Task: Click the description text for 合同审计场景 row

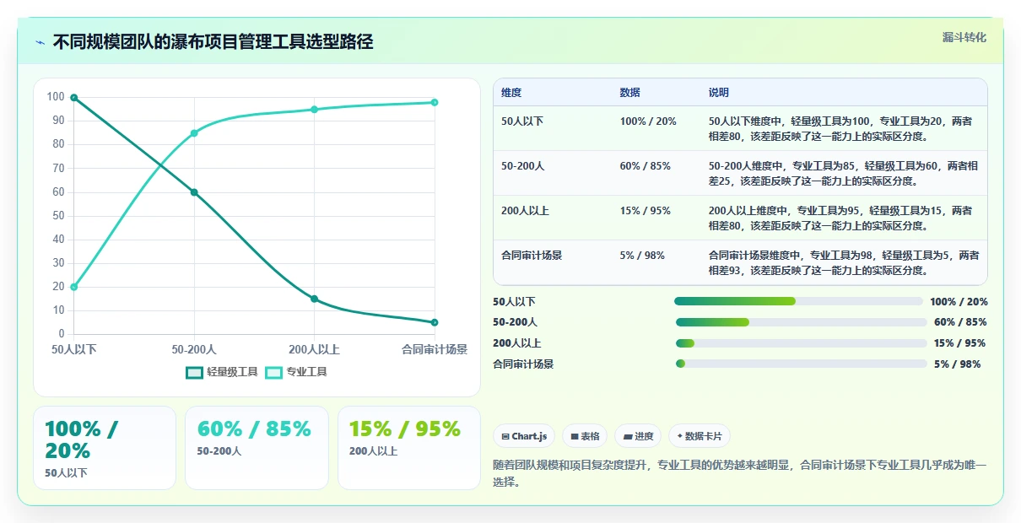Action: pos(844,262)
